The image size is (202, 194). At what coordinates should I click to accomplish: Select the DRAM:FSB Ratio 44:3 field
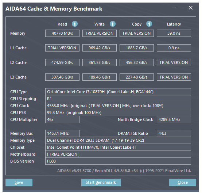click(174, 133)
